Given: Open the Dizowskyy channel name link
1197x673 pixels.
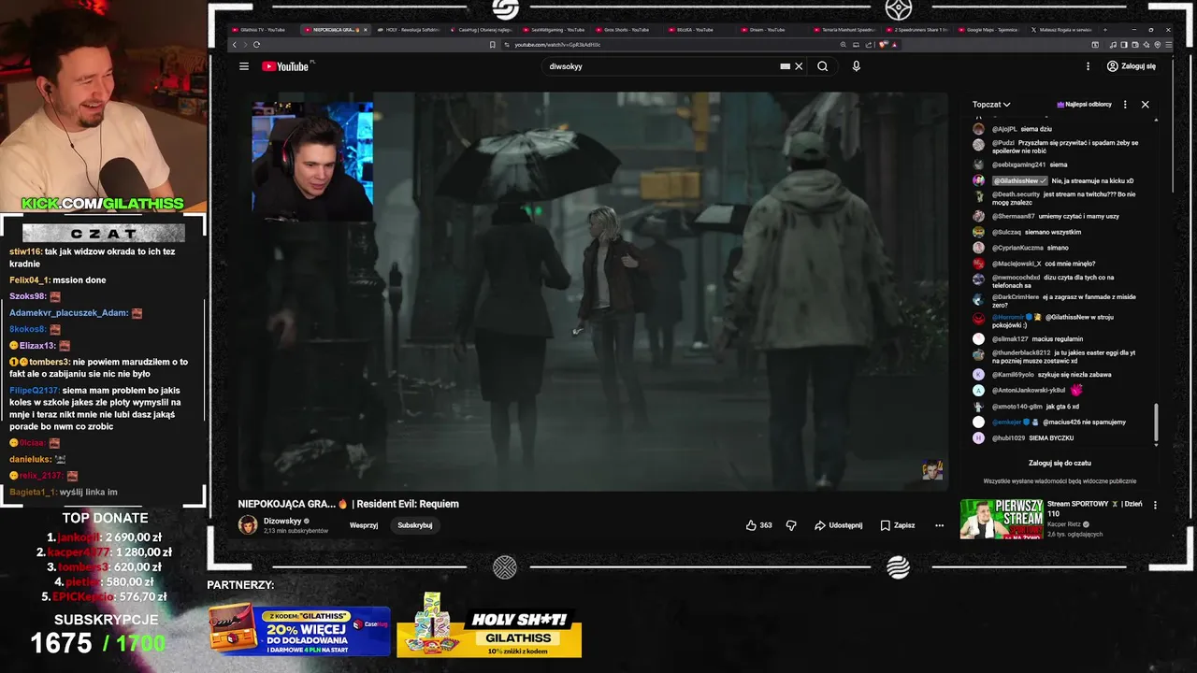Looking at the screenshot, I should click(x=282, y=521).
